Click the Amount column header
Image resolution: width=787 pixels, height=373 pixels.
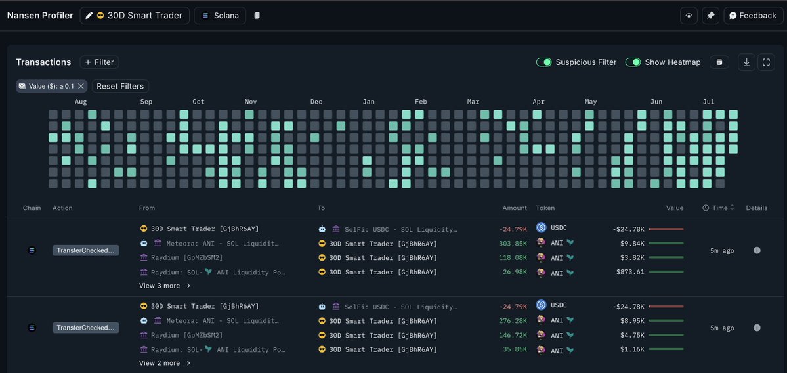pos(515,208)
